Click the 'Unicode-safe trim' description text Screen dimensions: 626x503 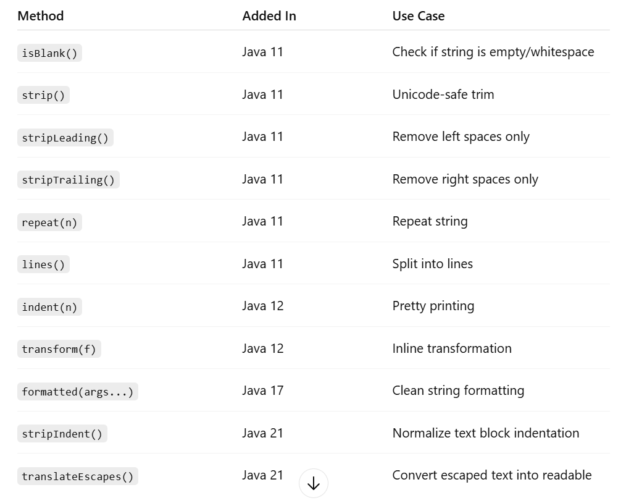pos(443,95)
